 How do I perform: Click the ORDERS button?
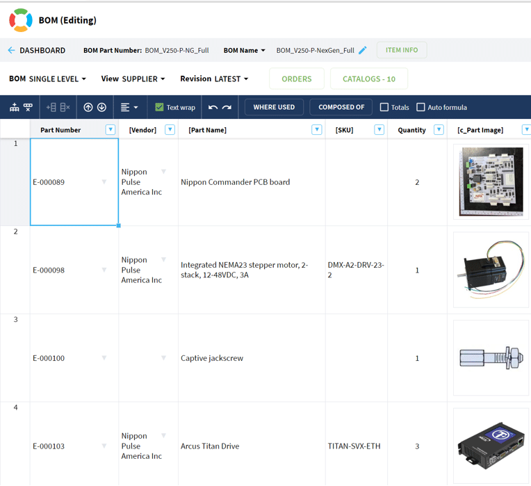pos(297,79)
